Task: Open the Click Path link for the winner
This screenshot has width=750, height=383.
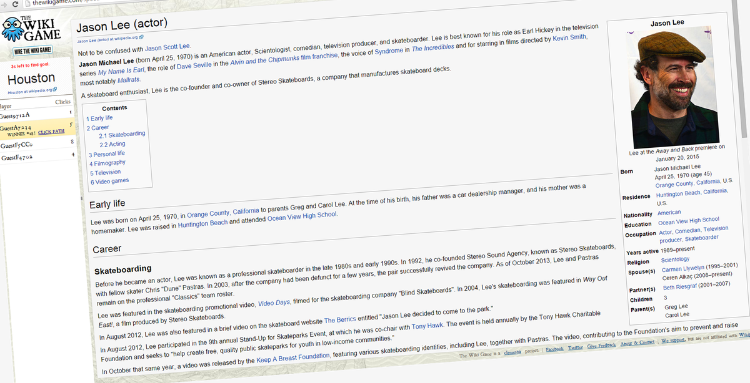Action: 51,132
